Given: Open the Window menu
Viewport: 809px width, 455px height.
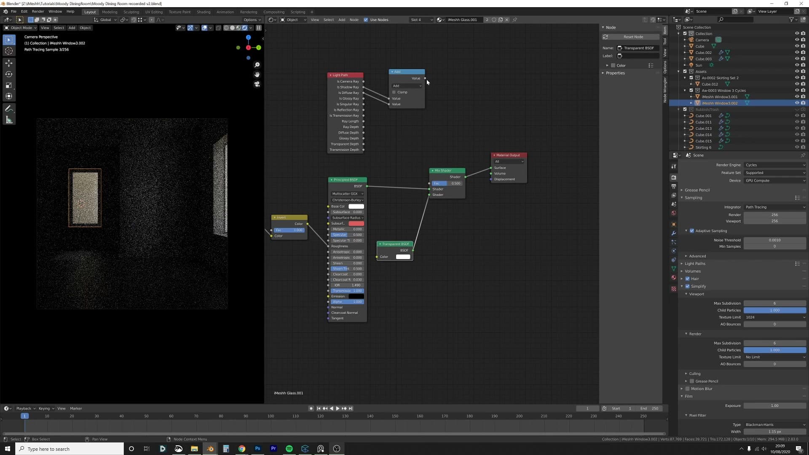Looking at the screenshot, I should (x=55, y=12).
